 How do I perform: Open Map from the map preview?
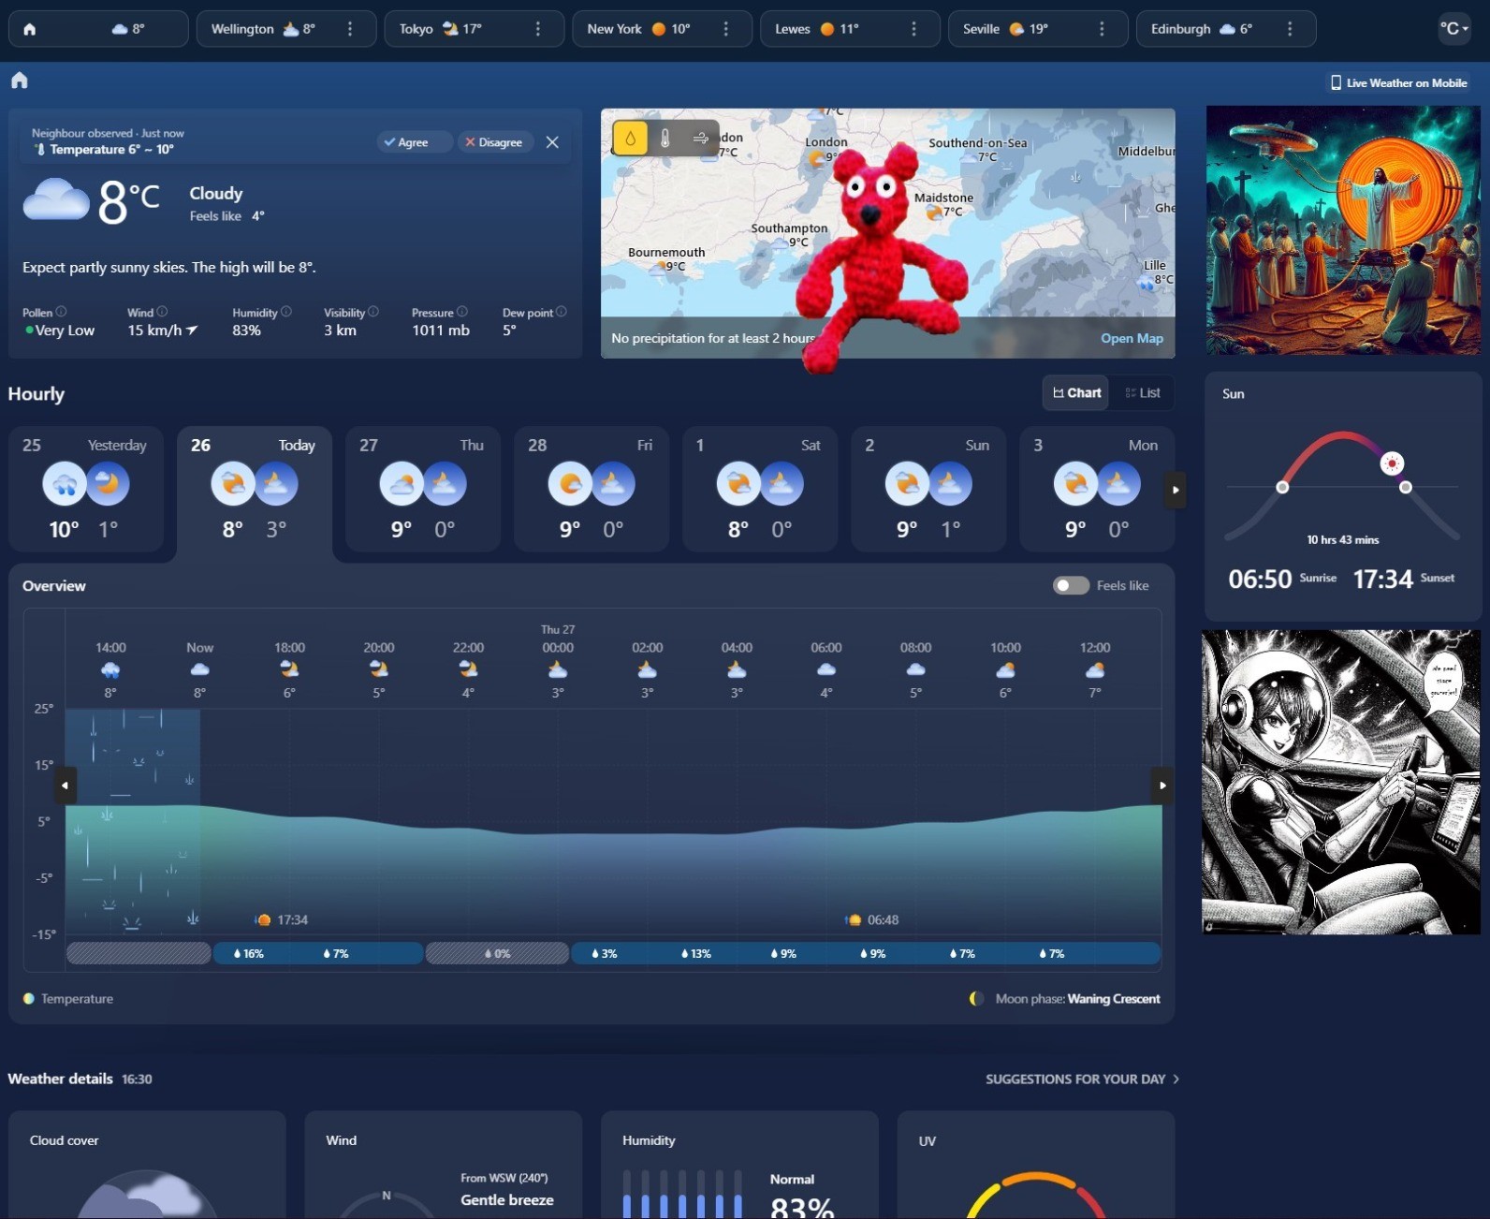pyautogui.click(x=1132, y=338)
